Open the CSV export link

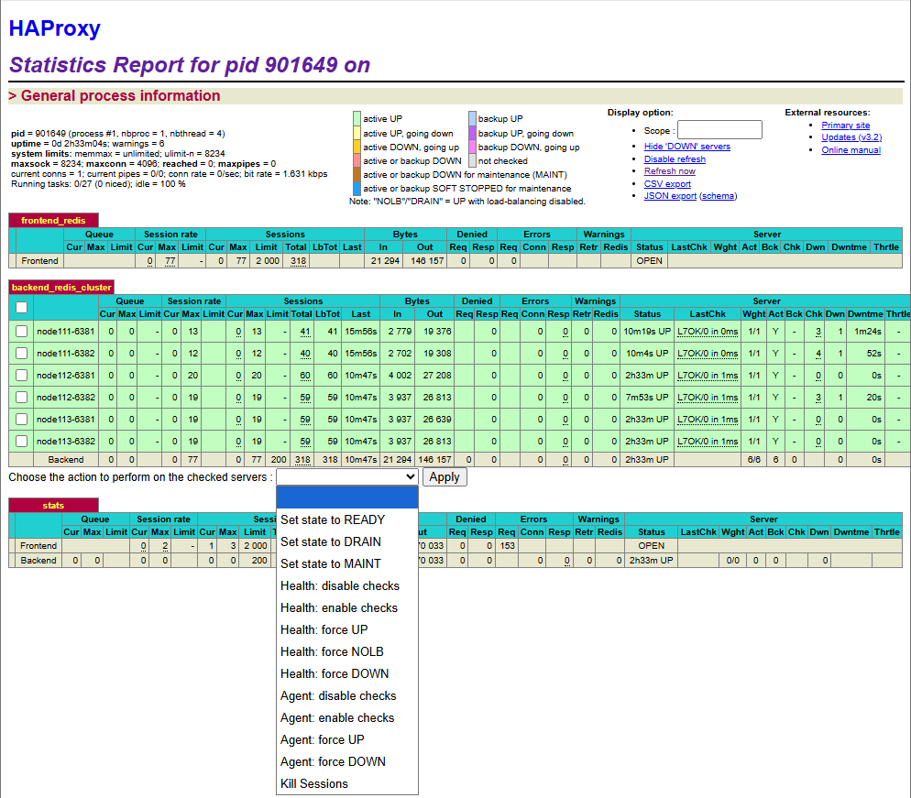coord(667,184)
